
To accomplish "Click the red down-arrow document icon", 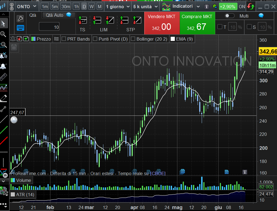I will pyautogui.click(x=20, y=39).
